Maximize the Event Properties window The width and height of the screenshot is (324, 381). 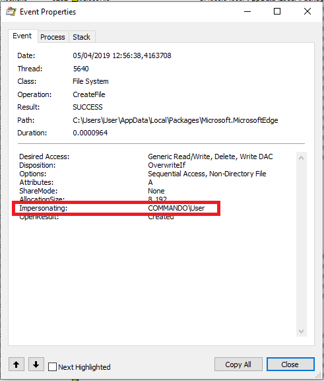pos(277,11)
